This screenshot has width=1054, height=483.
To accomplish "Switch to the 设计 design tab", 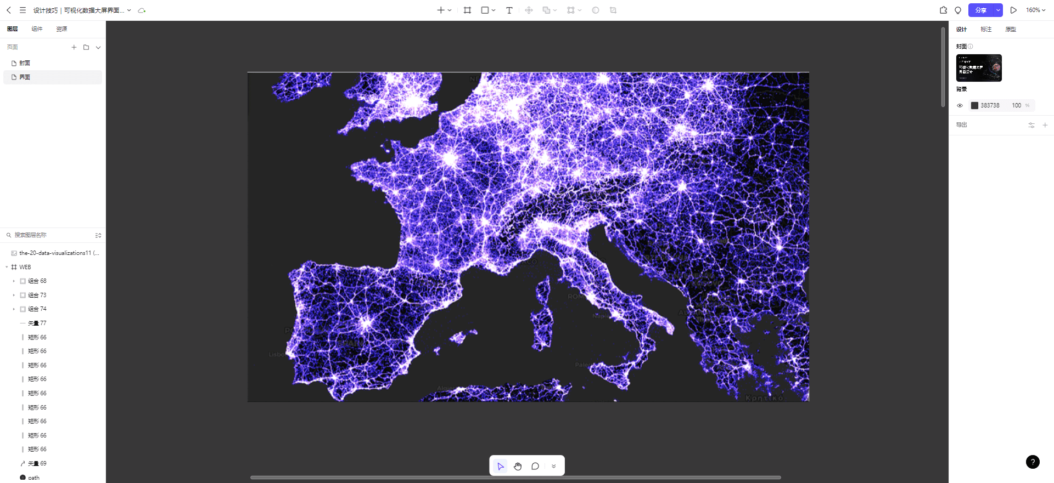I will tap(961, 30).
